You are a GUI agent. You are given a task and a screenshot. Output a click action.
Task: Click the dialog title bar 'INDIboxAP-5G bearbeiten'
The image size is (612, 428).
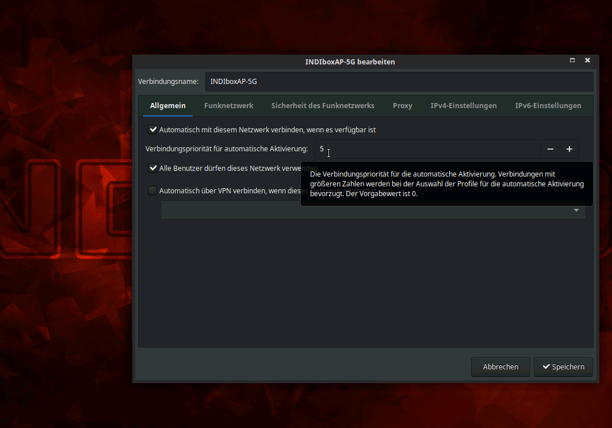350,62
